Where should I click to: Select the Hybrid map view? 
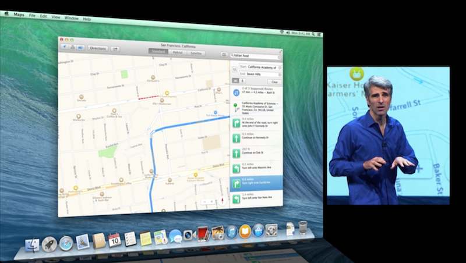[178, 52]
